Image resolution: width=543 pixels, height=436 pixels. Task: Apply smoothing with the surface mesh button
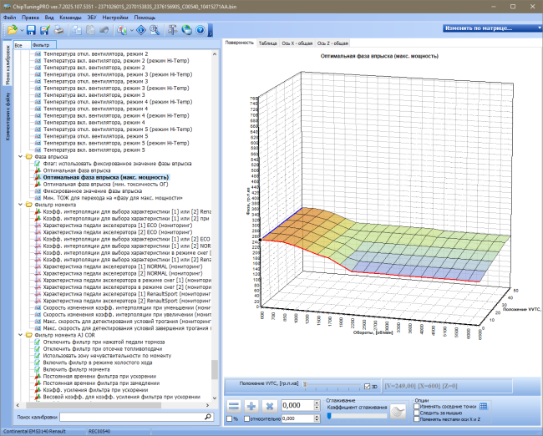click(x=398, y=412)
